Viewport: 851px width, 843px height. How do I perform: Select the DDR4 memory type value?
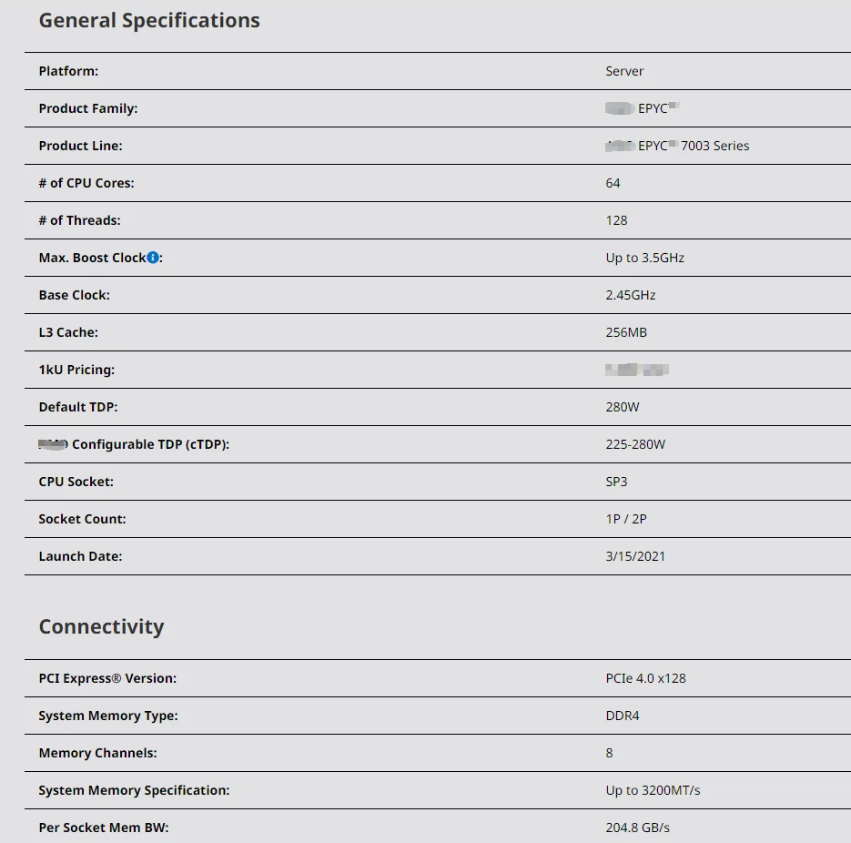point(623,716)
